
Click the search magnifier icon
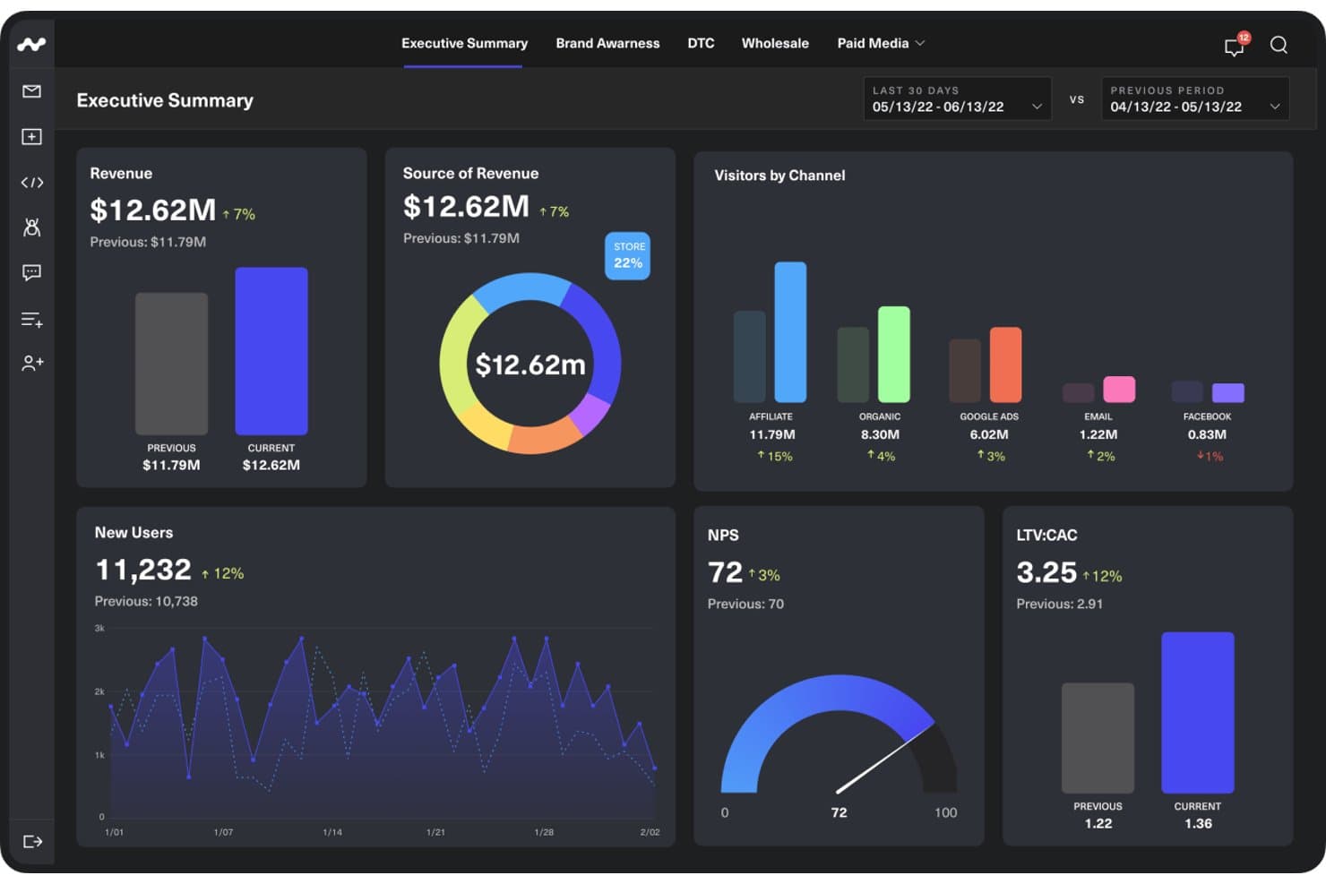(x=1279, y=45)
